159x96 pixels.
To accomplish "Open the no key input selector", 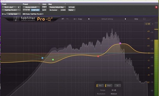I will tap(14, 14).
